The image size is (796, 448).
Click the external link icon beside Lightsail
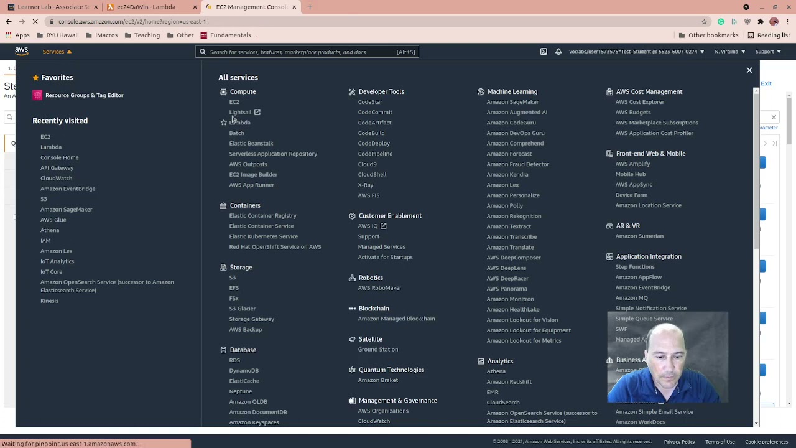click(257, 112)
